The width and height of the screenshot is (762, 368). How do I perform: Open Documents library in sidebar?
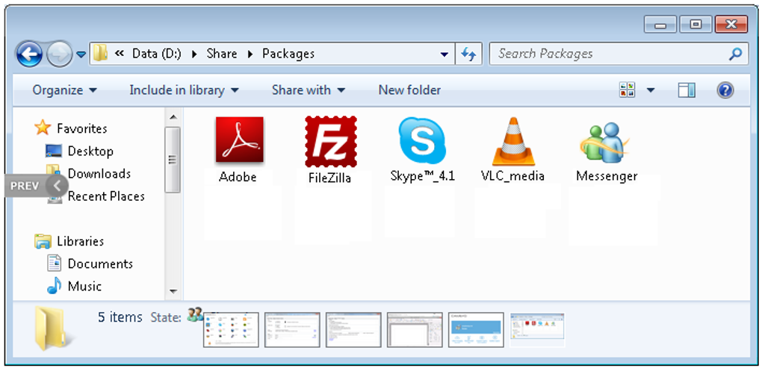100,263
